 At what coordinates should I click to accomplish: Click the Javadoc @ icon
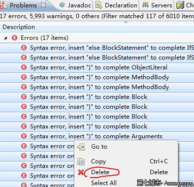[62, 5]
